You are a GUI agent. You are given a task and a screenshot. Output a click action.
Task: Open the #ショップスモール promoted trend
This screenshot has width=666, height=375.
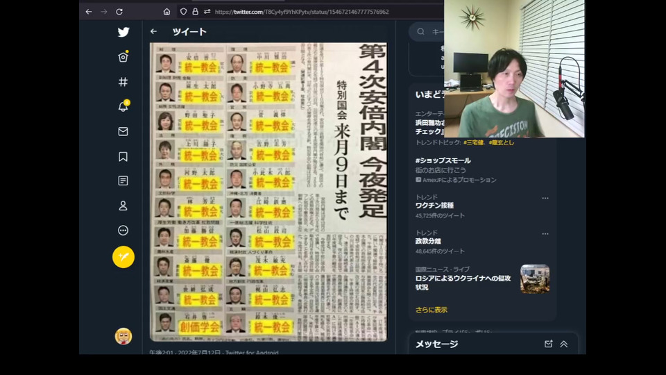(x=443, y=160)
